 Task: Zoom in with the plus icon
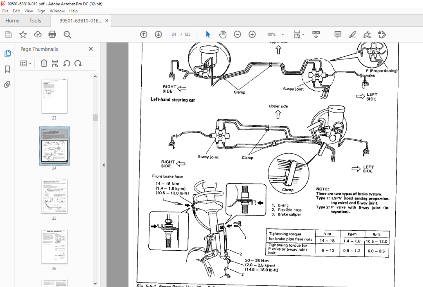[252, 35]
